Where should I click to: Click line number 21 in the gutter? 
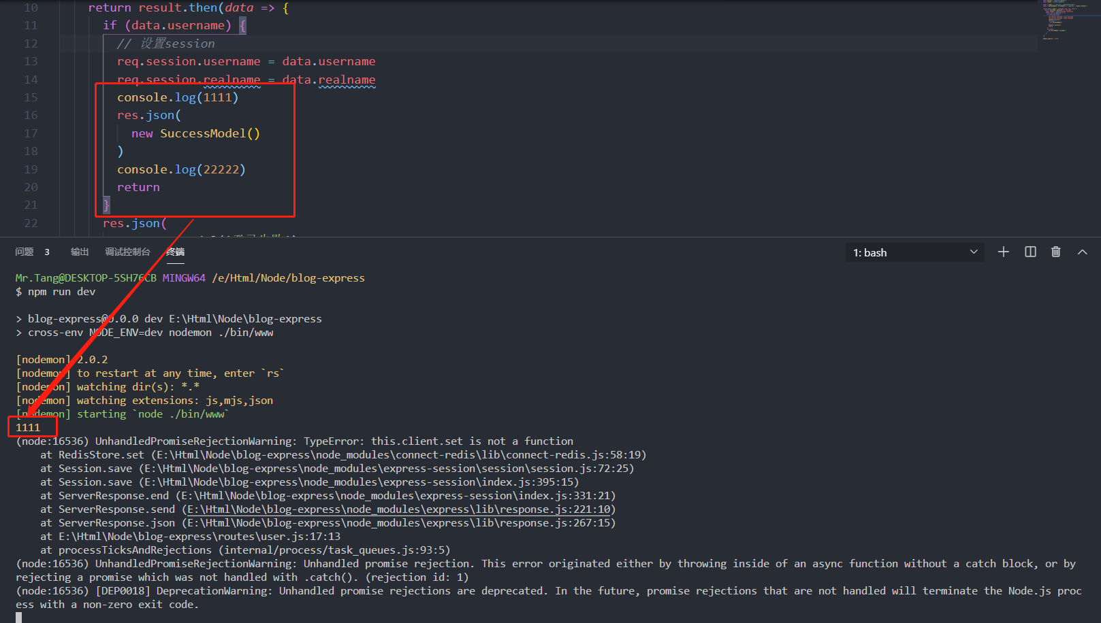click(x=31, y=205)
